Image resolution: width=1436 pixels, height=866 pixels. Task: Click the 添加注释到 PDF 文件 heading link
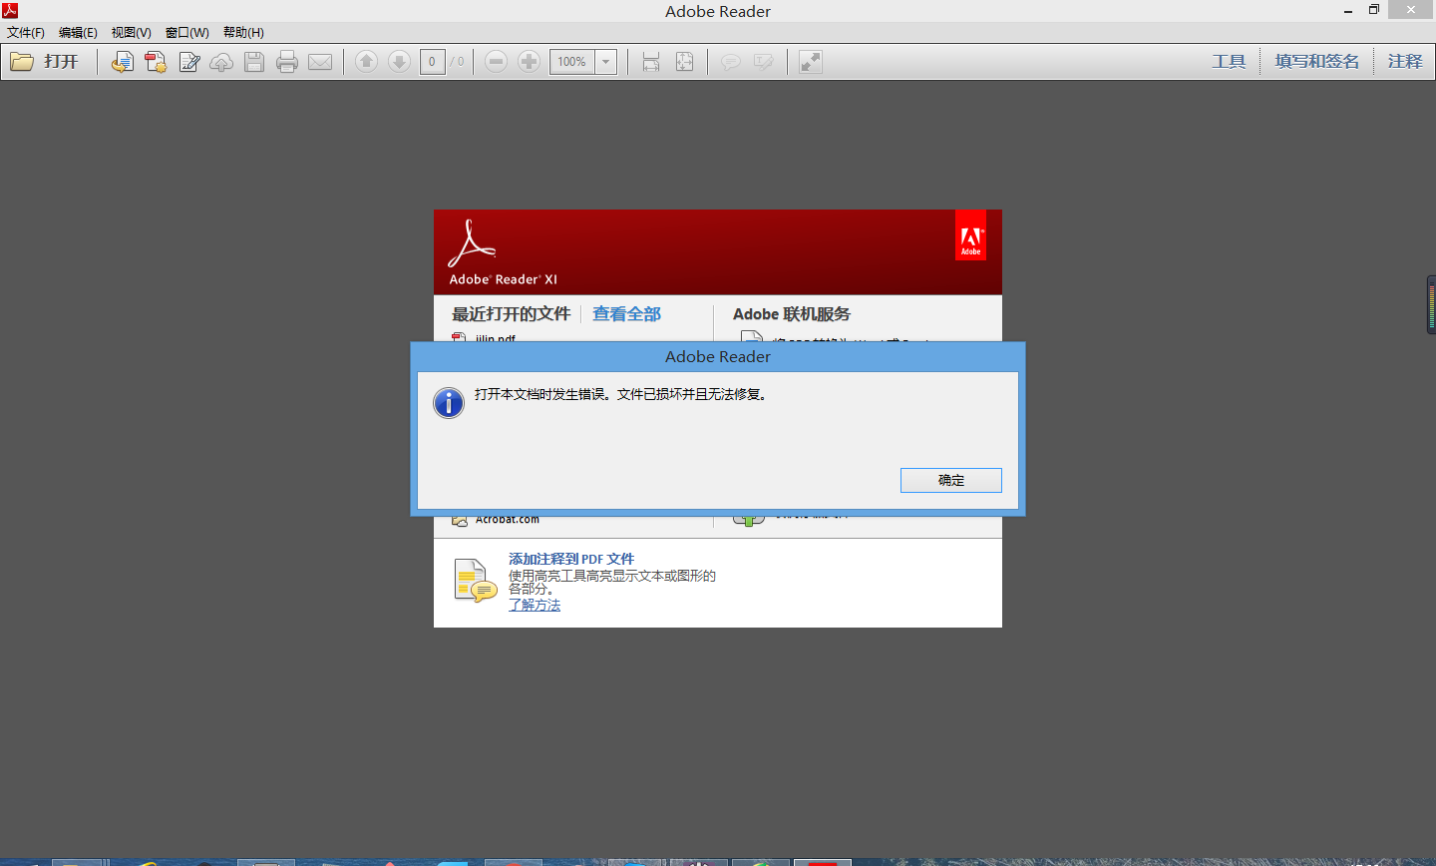tap(571, 559)
